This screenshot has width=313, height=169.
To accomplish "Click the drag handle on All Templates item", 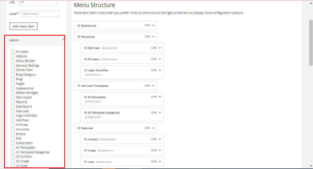I will (x=85, y=97).
